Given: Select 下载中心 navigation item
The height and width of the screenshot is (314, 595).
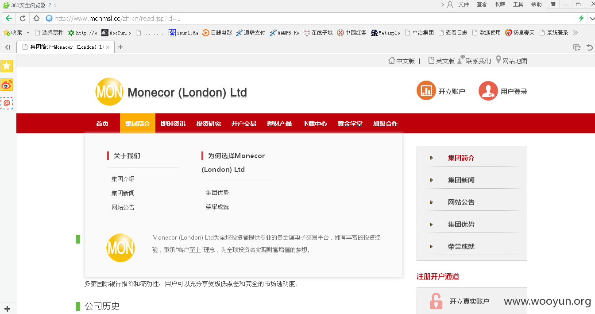Looking at the screenshot, I should tap(315, 124).
